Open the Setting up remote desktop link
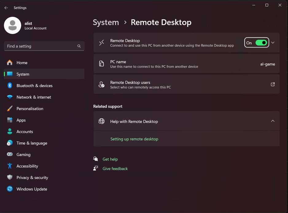Screen dimensions: 288x213 pos(134,139)
